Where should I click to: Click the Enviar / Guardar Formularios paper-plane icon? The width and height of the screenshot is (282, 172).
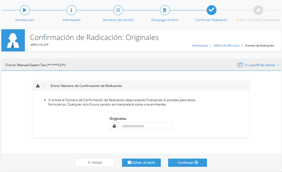click(x=258, y=10)
